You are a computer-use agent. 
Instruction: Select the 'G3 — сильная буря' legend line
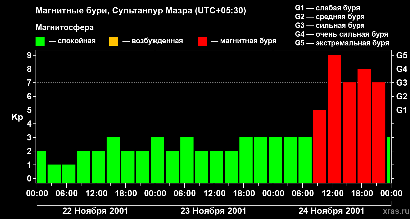pos(330,25)
